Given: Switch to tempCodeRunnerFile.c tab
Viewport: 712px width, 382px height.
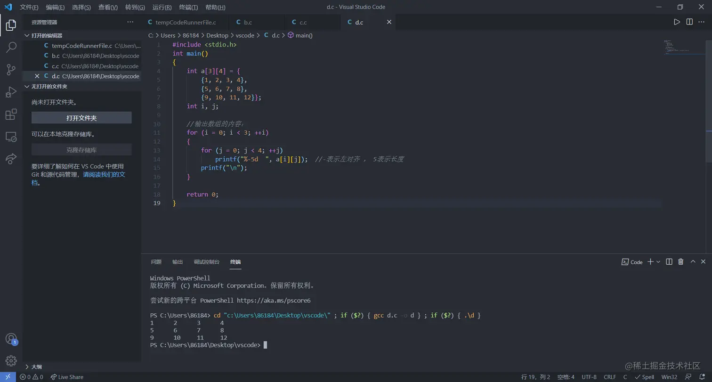Looking at the screenshot, I should point(185,22).
